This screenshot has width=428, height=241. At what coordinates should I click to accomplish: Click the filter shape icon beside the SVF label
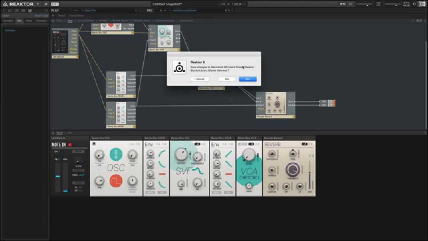click(198, 171)
